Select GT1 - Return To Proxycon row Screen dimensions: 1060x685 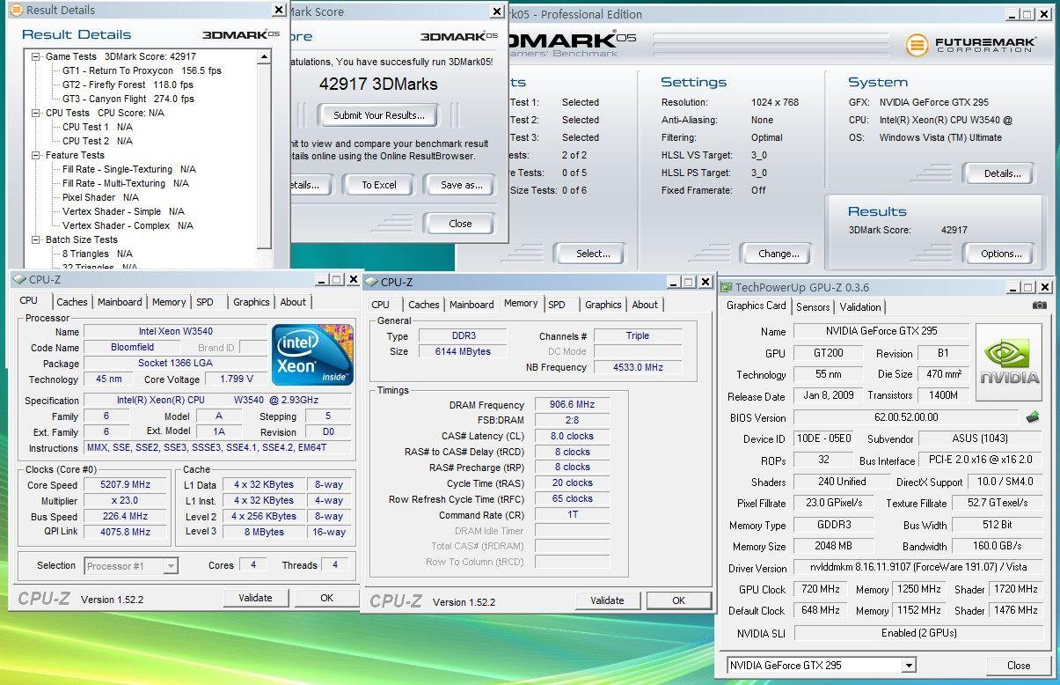pos(142,70)
